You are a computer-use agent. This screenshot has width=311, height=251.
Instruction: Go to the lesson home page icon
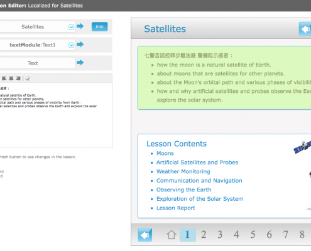coord(172,235)
